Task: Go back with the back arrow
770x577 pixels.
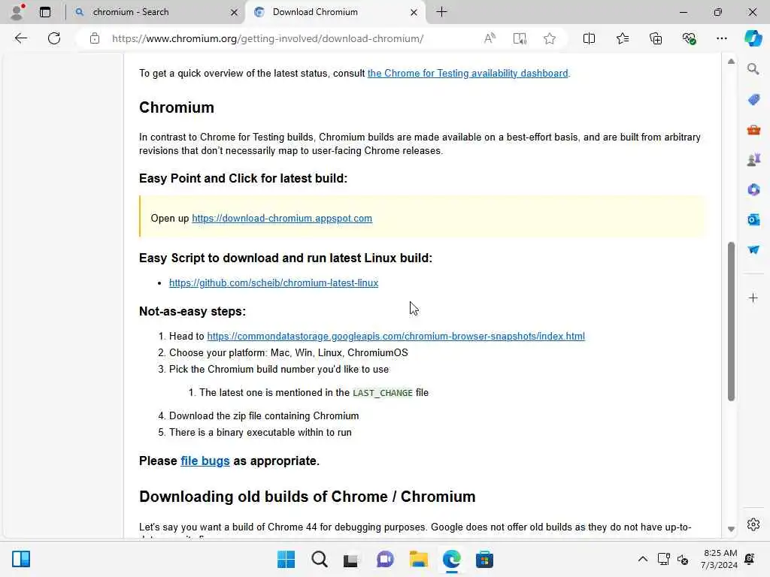Action: 20,38
